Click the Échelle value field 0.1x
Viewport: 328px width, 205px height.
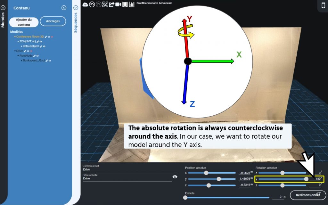click(x=279, y=197)
